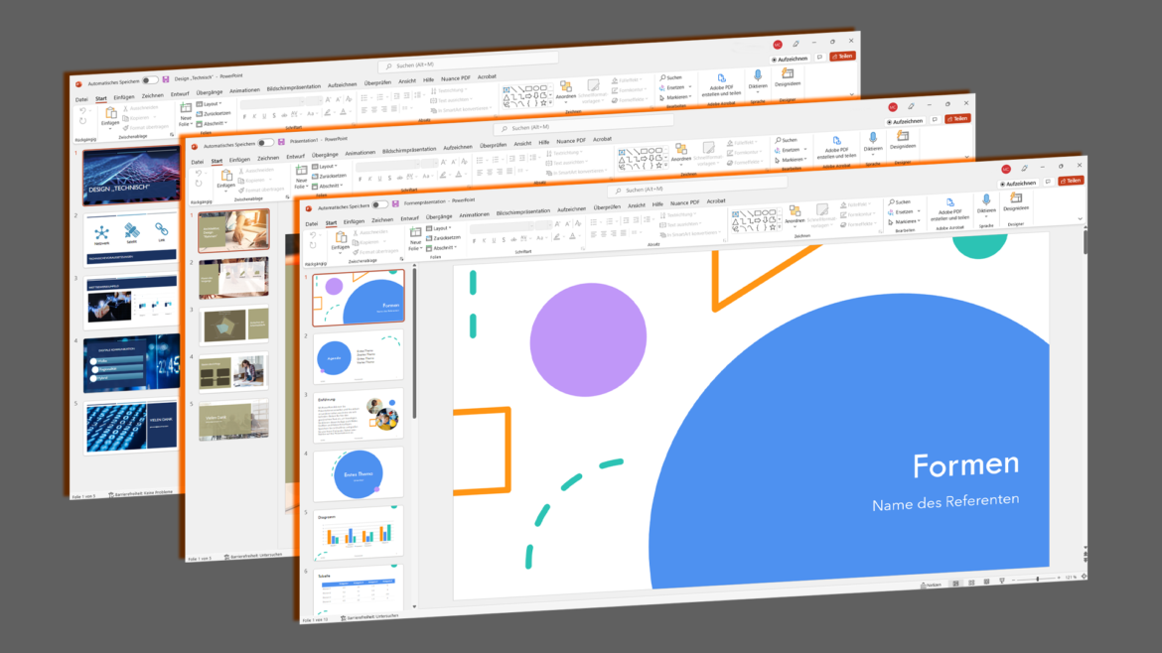Open the Bildschirmpräsentation tab in the Präsentation1 window
1162x653 pixels.
click(x=409, y=150)
